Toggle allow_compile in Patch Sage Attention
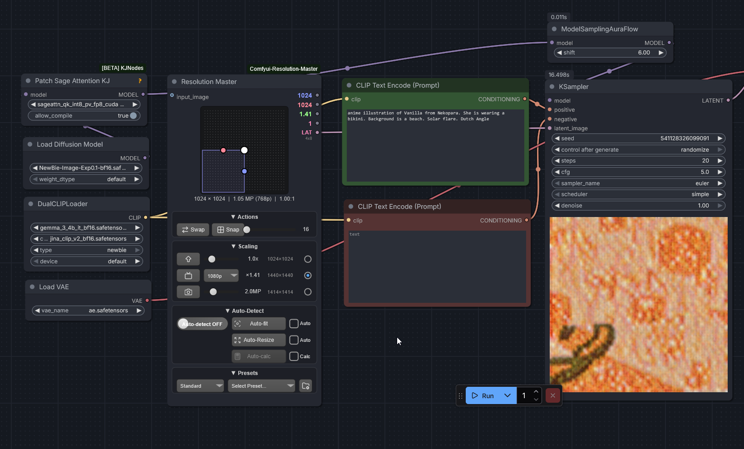This screenshot has height=449, width=744. pos(133,116)
